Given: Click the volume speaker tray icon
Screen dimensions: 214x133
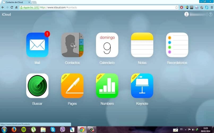Looking at the screenshot, I should 193,130.
